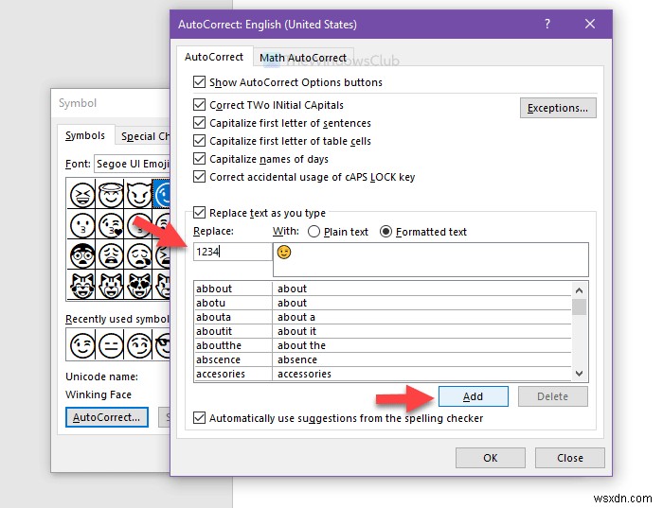Select the smiling devil with horns emoji
663x508 pixels.
[139, 195]
